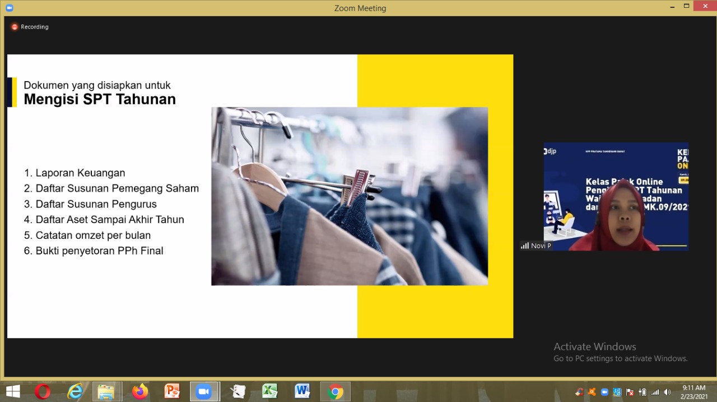
Task: Click the Zoom system tray icon
Action: pos(604,392)
